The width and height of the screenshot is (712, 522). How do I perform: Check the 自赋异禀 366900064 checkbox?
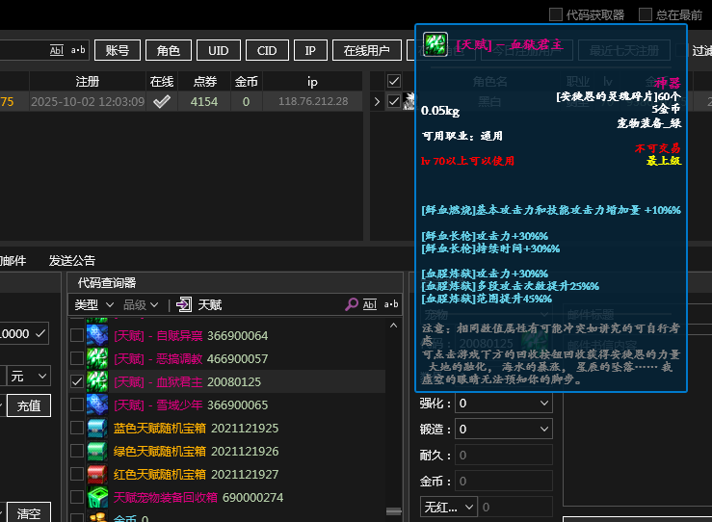point(77,335)
